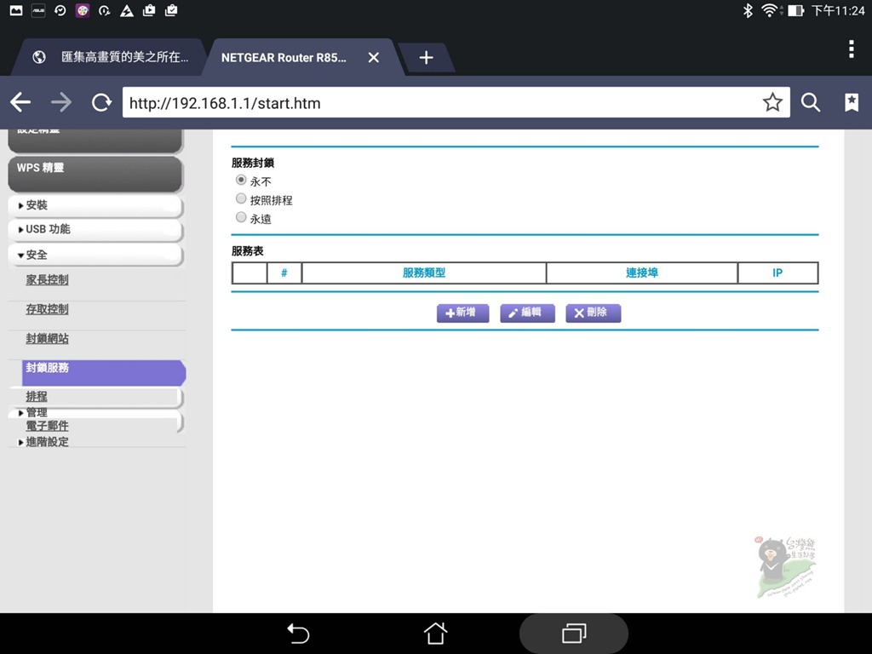Open colorful circle app notification icon
Viewport: 872px width, 654px height.
(83, 10)
